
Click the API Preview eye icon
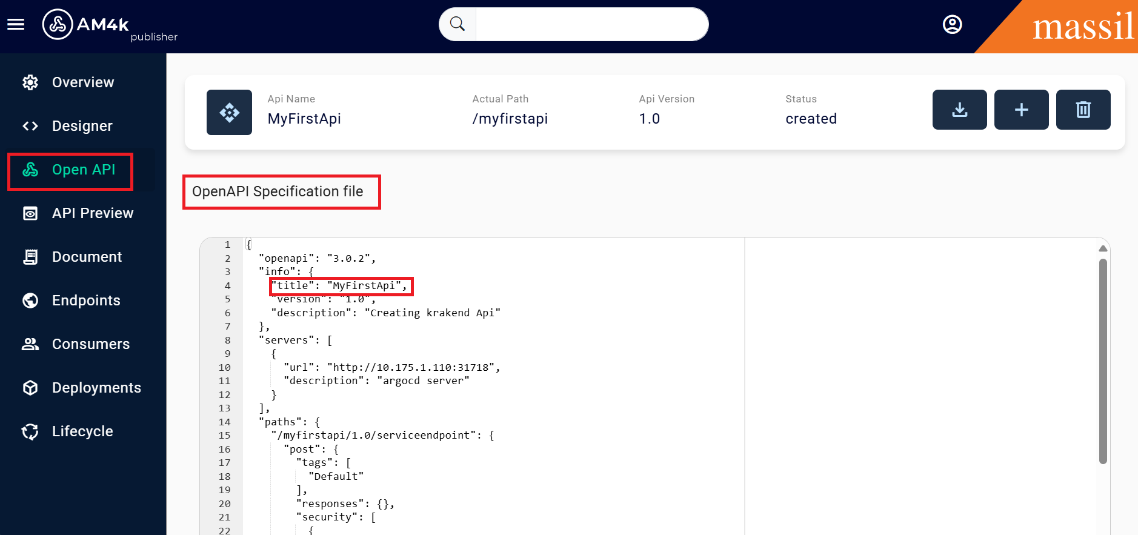click(x=30, y=213)
